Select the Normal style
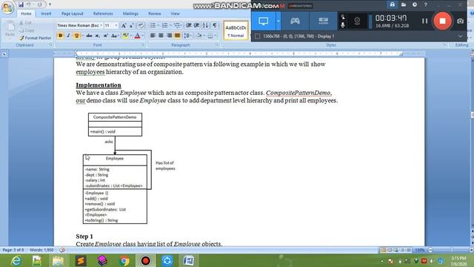 [236, 30]
